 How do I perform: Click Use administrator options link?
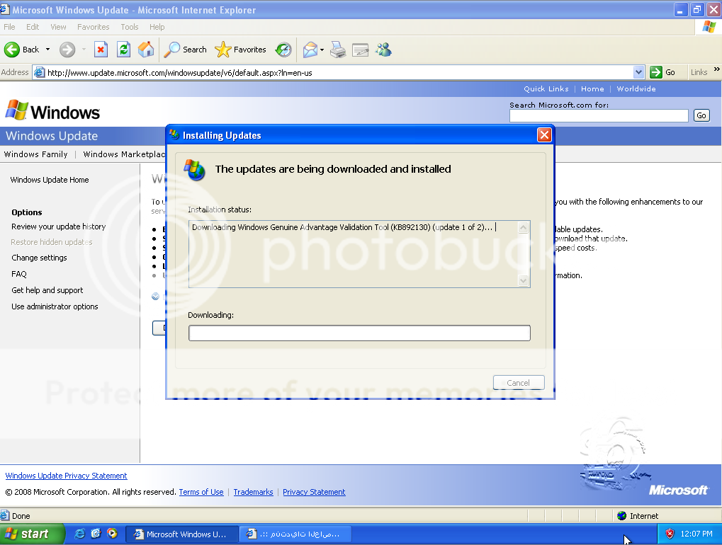tap(55, 306)
